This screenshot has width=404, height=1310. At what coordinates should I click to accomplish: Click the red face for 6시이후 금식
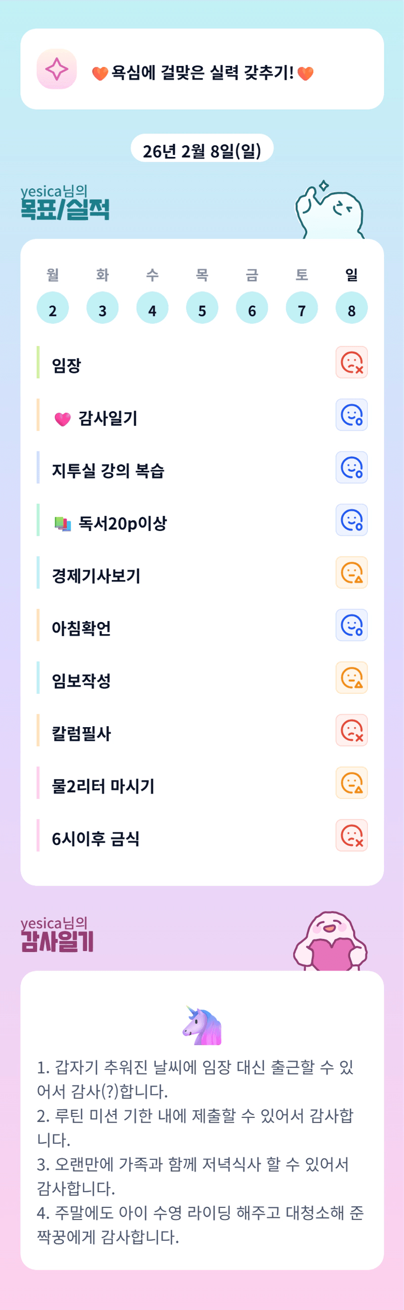[351, 836]
